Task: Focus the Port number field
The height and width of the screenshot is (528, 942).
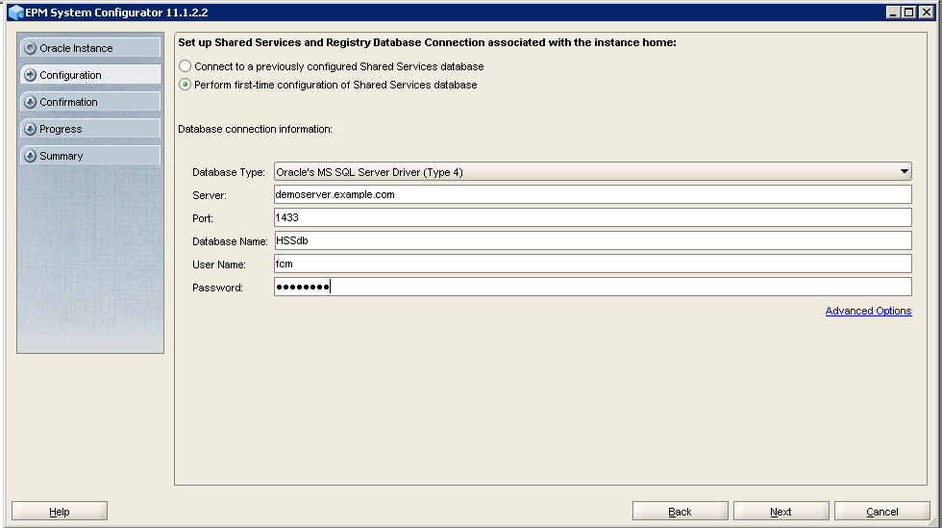Action: point(592,218)
